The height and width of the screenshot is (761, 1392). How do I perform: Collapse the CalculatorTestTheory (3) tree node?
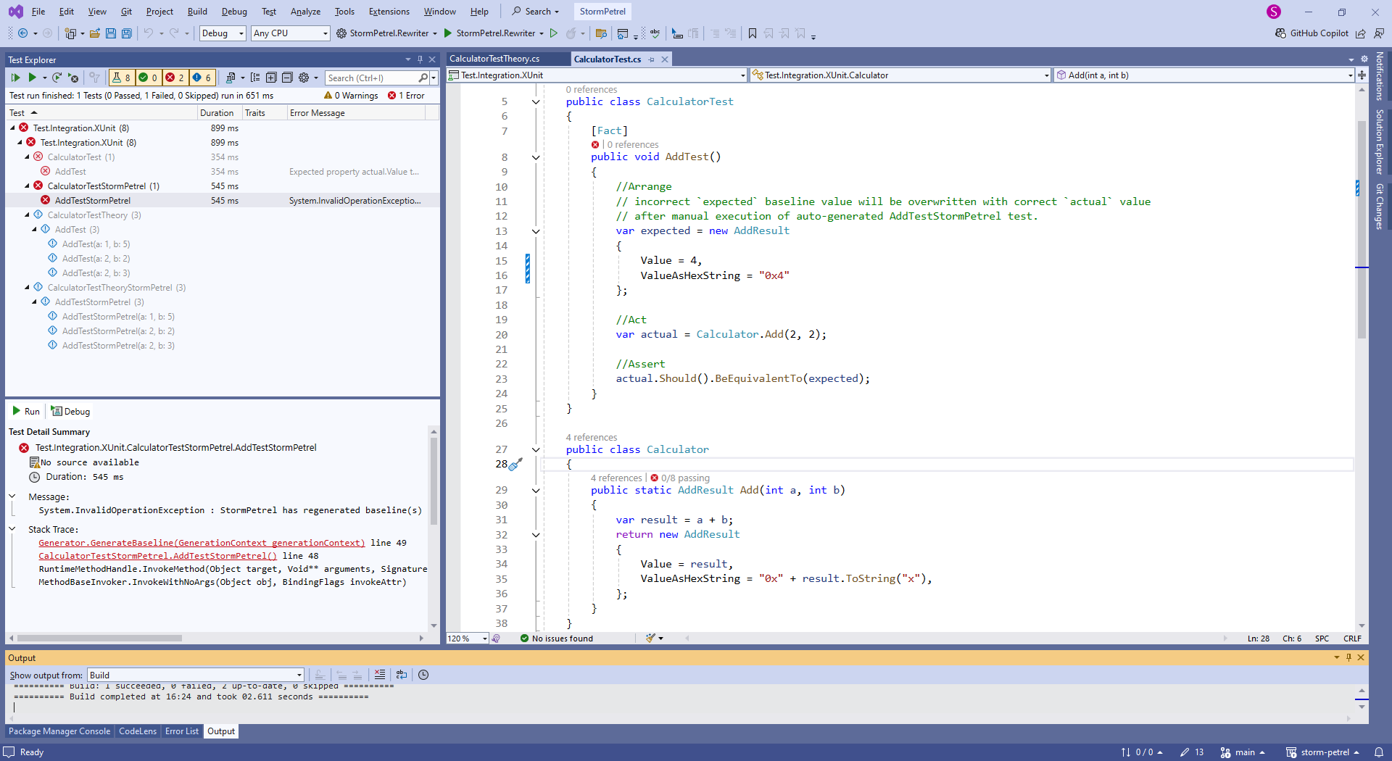28,215
